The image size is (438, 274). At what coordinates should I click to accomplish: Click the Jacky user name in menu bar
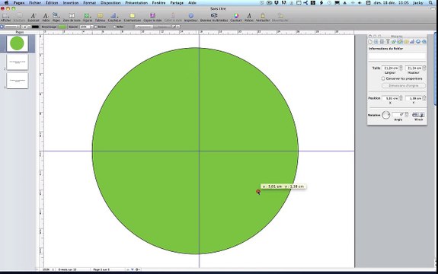(418, 3)
